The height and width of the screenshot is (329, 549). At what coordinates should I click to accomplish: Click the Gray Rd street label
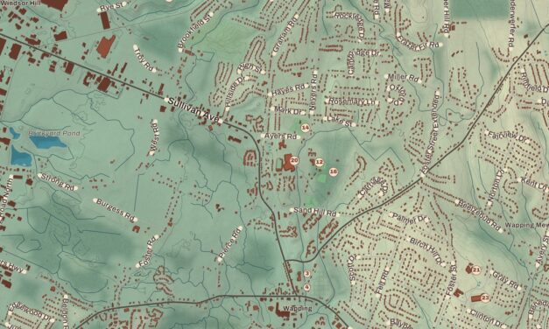click(505, 280)
